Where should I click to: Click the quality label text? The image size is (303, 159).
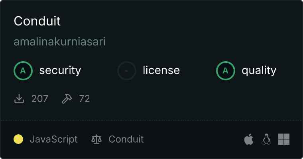(259, 71)
